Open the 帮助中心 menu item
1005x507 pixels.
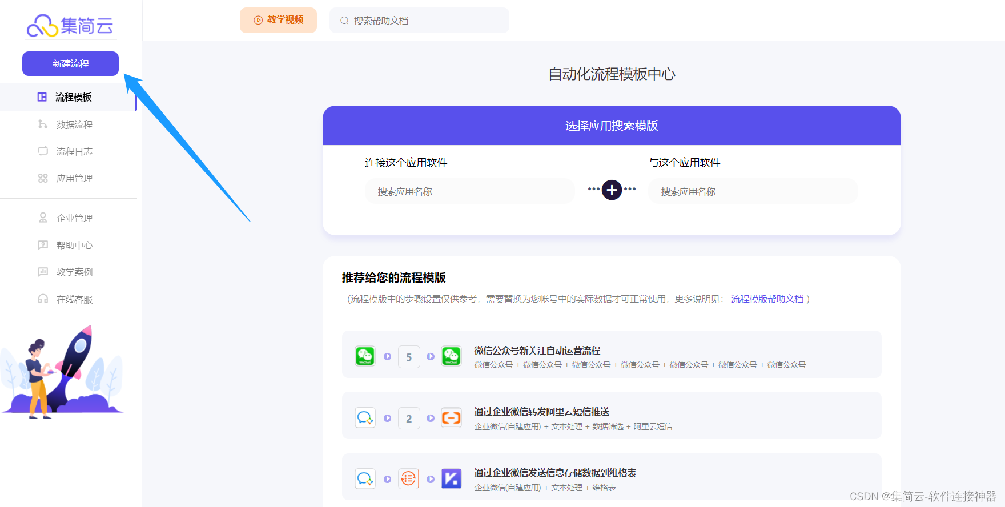69,245
